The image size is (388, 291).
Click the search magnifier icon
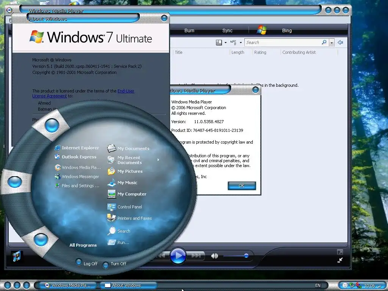click(324, 42)
